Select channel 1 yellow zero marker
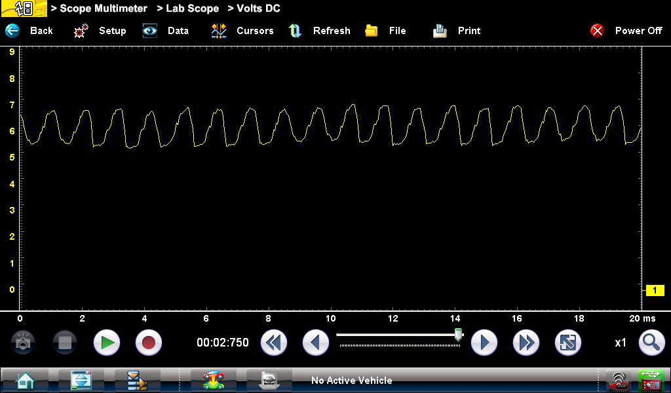 pos(655,291)
